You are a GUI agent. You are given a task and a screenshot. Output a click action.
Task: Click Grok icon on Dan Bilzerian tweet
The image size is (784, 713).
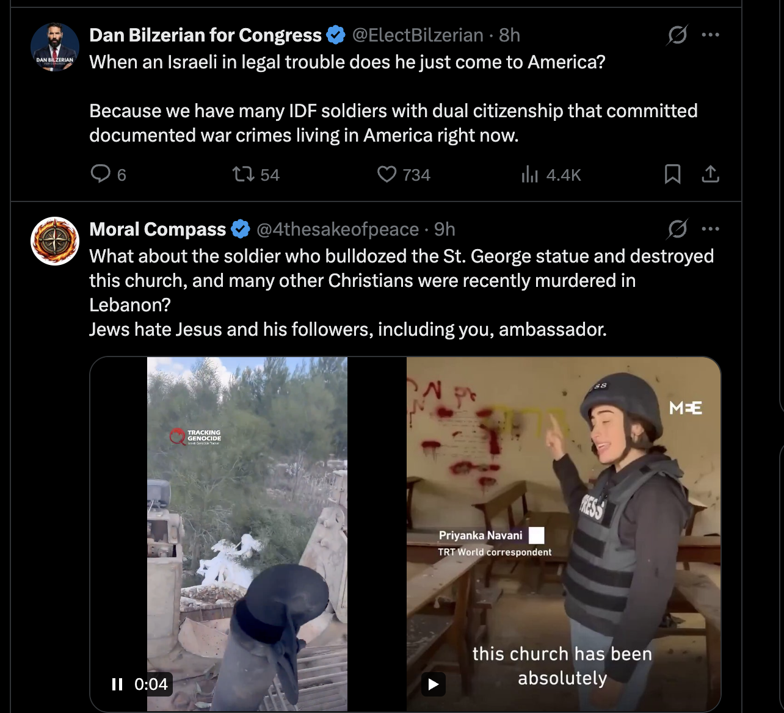pos(677,35)
